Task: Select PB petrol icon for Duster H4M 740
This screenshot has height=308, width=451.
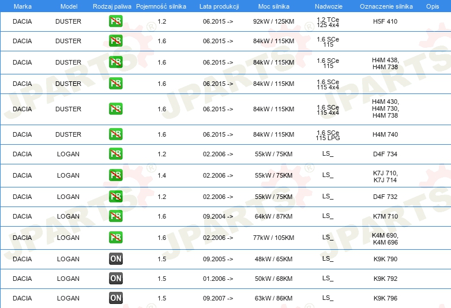Action: (x=115, y=134)
